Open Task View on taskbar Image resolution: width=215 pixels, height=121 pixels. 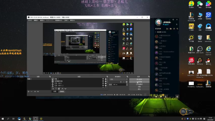[13, 119]
